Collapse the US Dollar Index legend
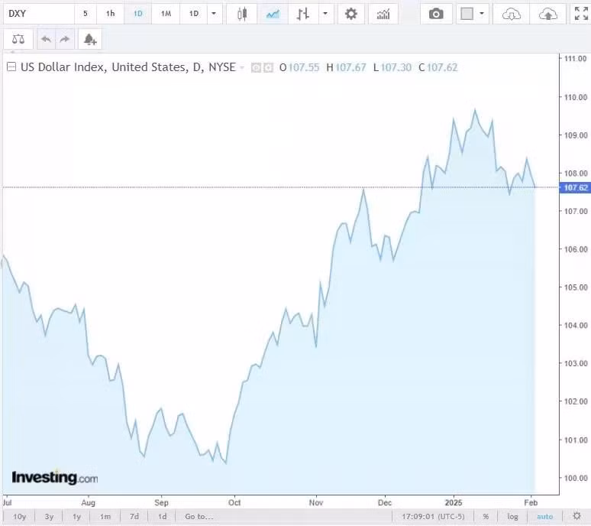This screenshot has height=526, width=591. (11, 67)
